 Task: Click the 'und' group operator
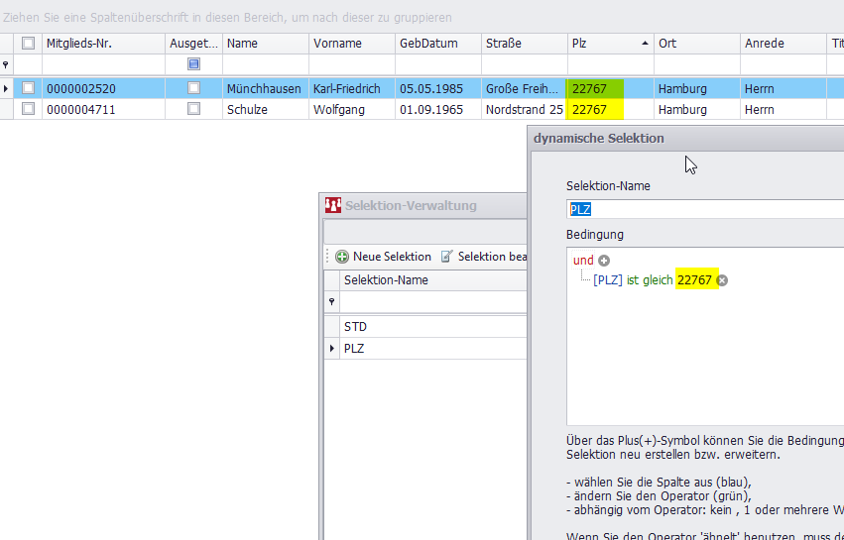[x=583, y=261]
